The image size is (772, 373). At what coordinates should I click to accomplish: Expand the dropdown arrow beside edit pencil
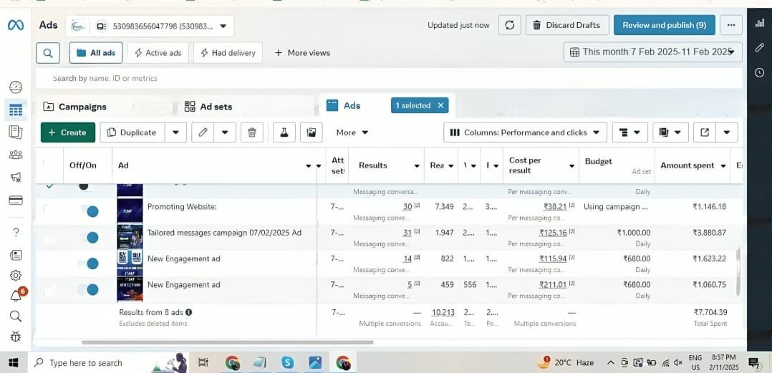(225, 132)
